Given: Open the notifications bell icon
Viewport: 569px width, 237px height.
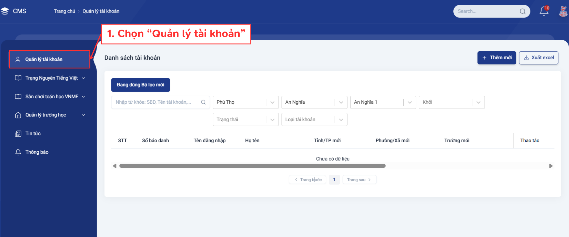Looking at the screenshot, I should point(544,11).
